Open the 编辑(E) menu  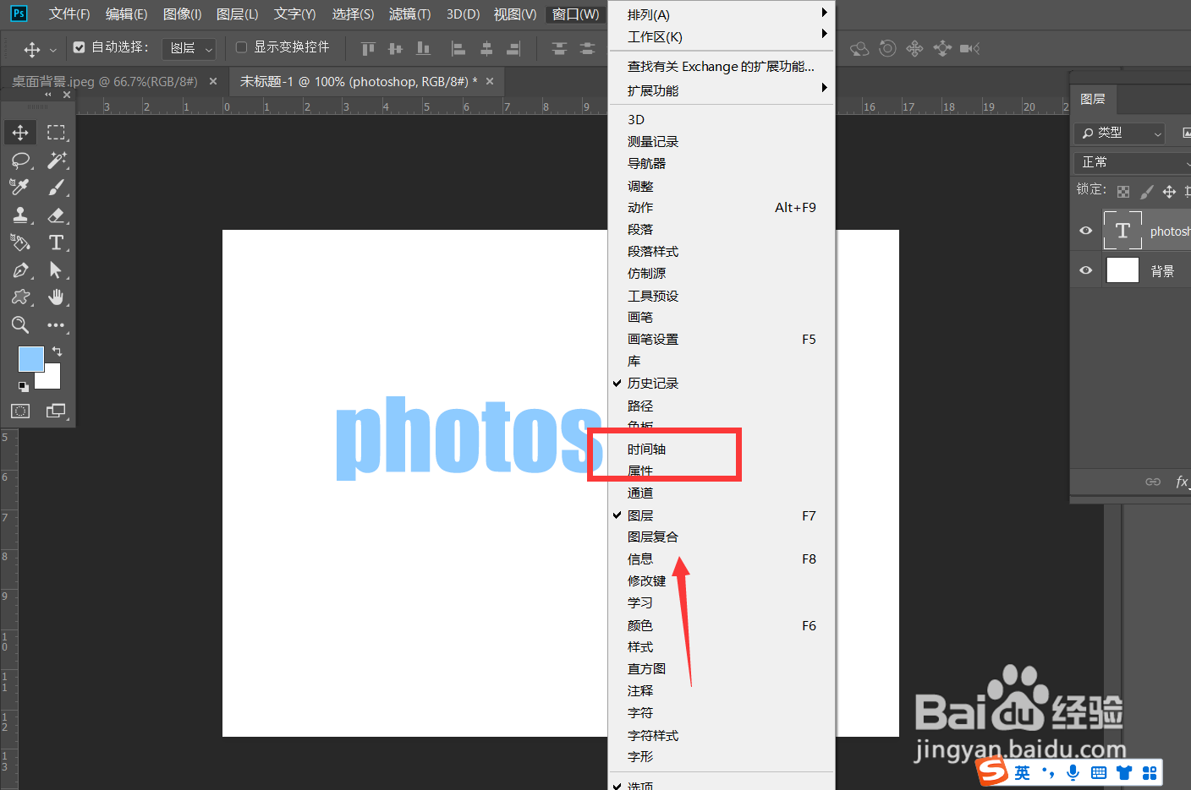tap(126, 14)
